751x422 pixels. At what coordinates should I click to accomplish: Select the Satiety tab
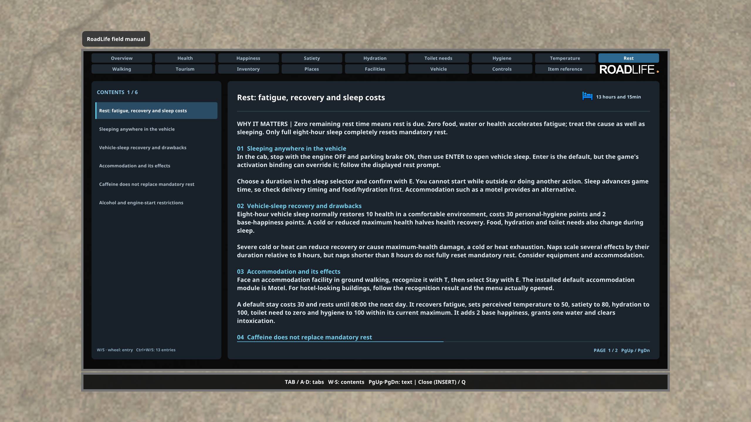pyautogui.click(x=312, y=58)
